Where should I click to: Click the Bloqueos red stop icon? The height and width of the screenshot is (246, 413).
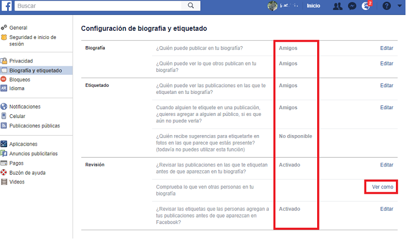pos(3,79)
